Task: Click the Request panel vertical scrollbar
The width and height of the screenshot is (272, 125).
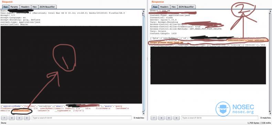Action: 144,62
